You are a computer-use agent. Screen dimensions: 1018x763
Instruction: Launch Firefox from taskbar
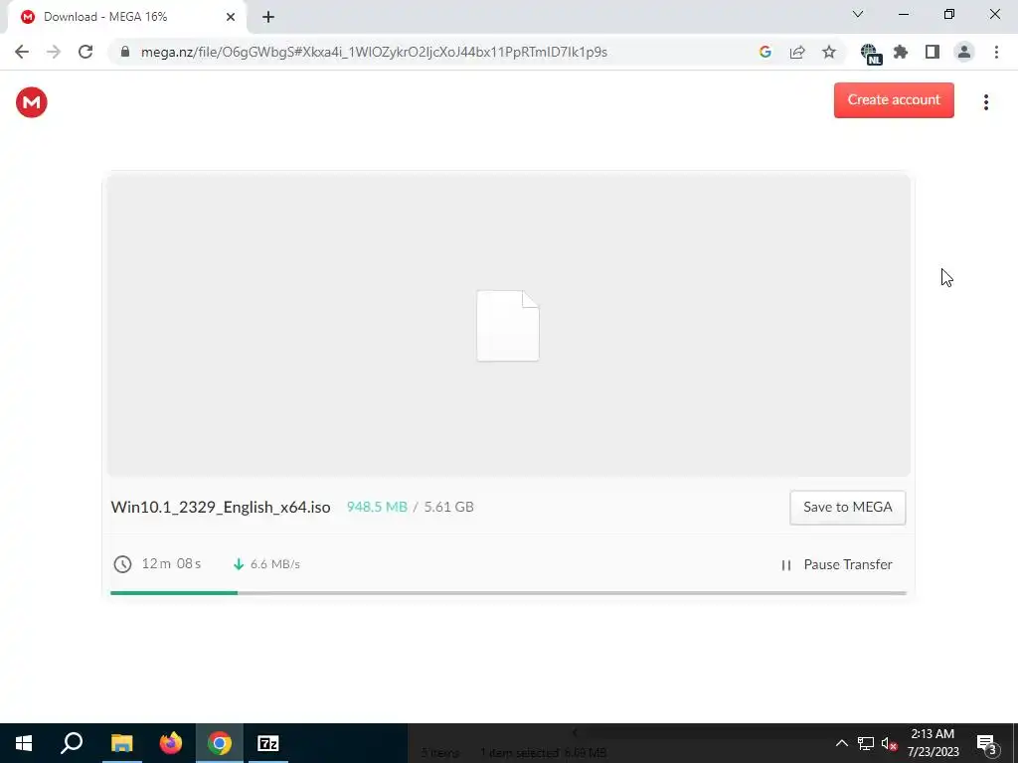tap(171, 743)
